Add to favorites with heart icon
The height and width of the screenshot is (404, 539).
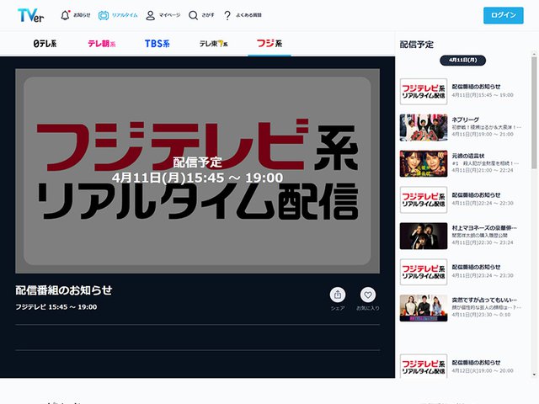pos(367,295)
